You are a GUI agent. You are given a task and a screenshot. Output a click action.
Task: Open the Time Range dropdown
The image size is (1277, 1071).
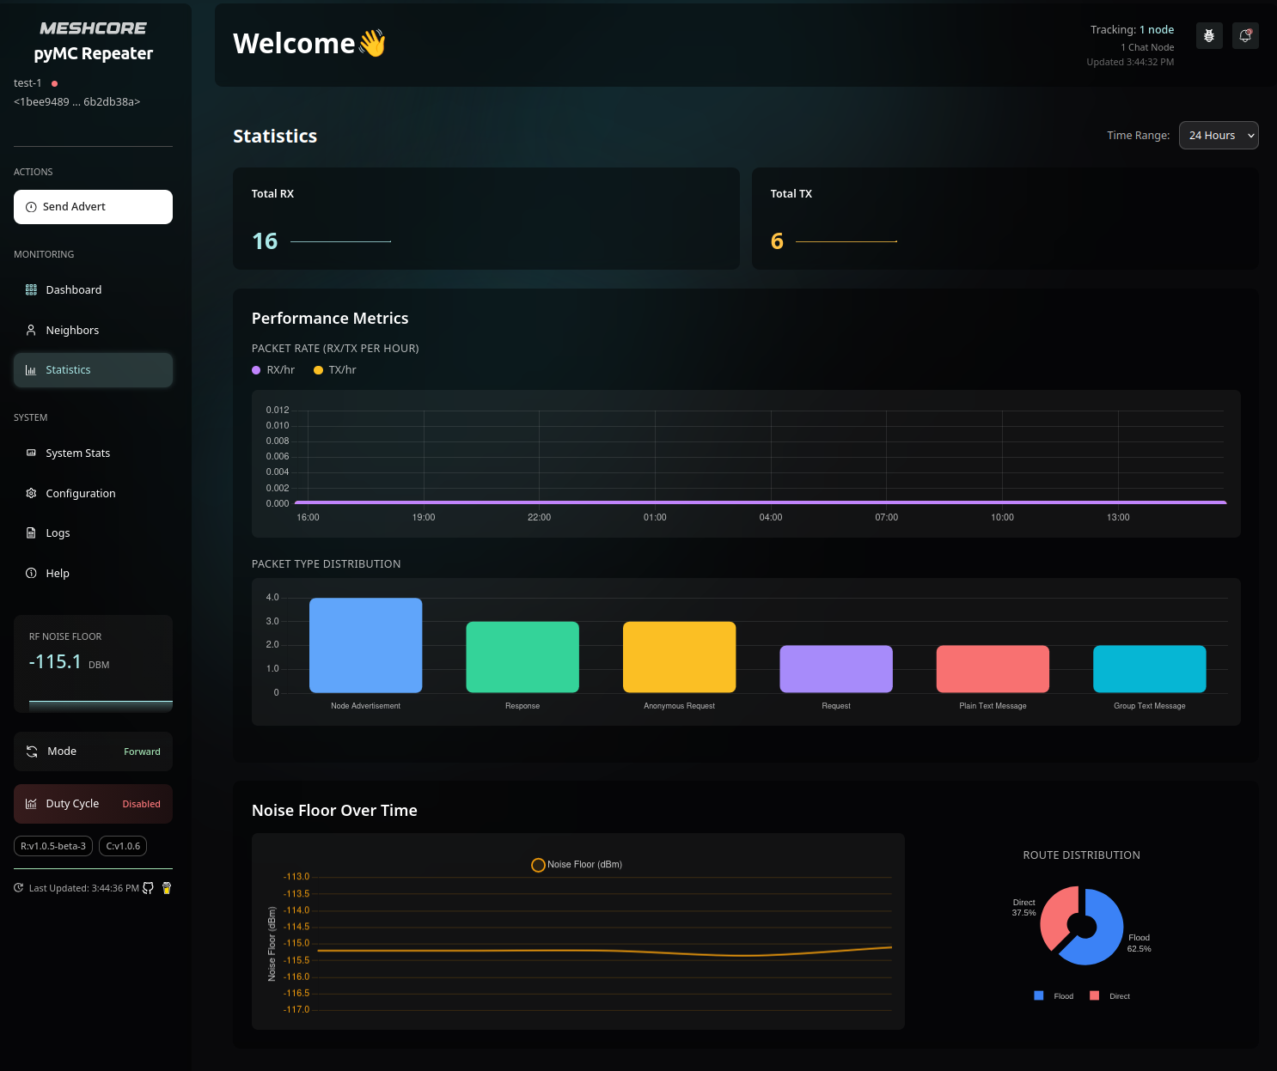click(1218, 136)
